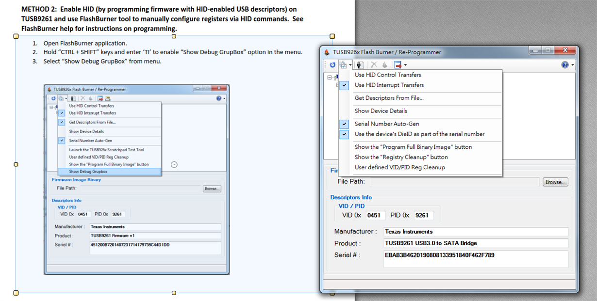Click red-arrow export icon in larger Flash Burner toolbar
The width and height of the screenshot is (597, 301).
[x=398, y=65]
